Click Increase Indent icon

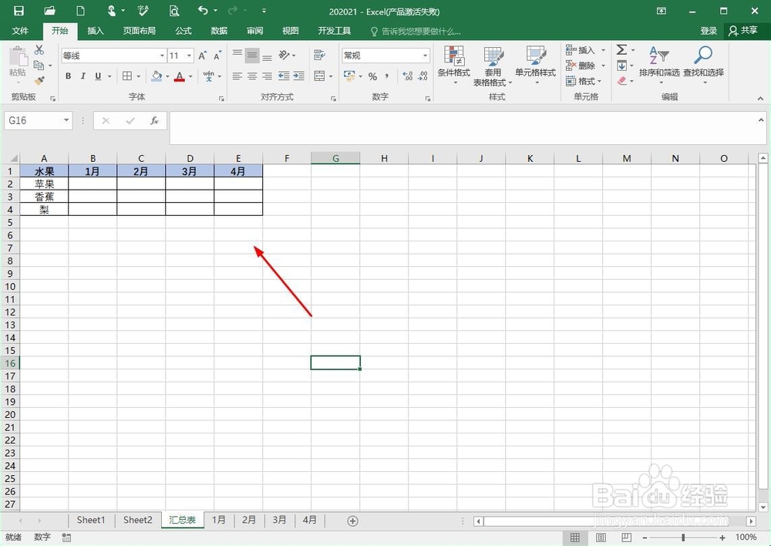coord(298,76)
